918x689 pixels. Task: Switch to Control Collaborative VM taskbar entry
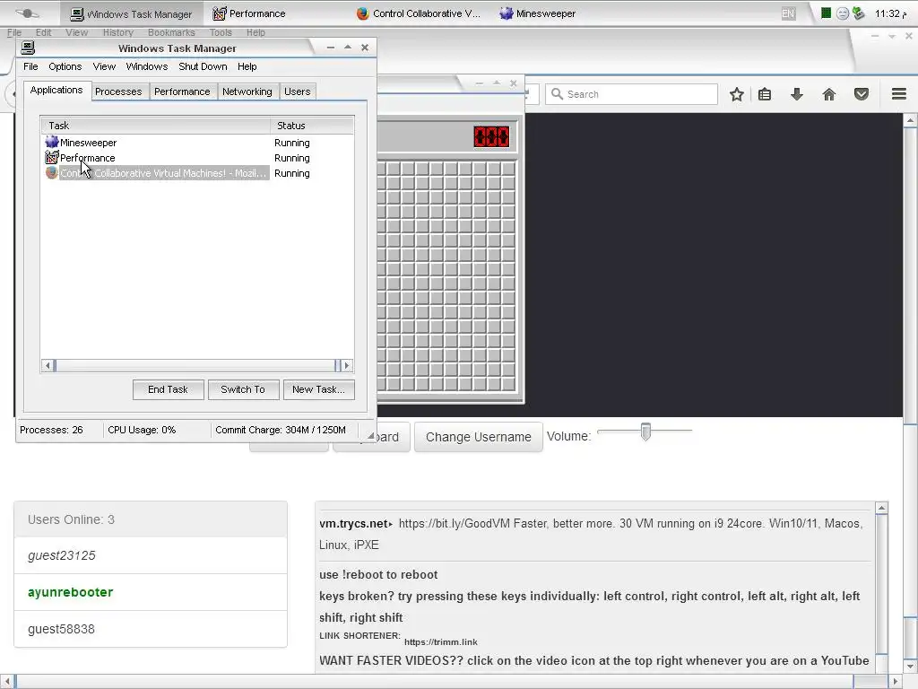[x=419, y=13]
